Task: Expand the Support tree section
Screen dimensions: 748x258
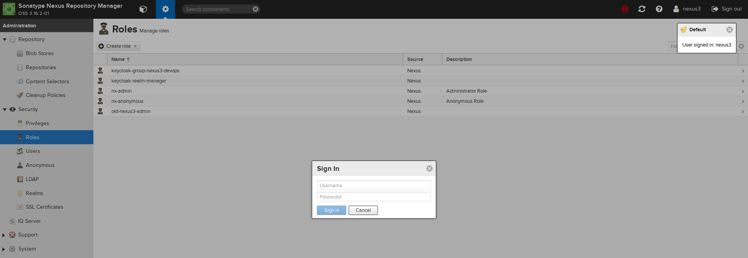Action: [4, 235]
